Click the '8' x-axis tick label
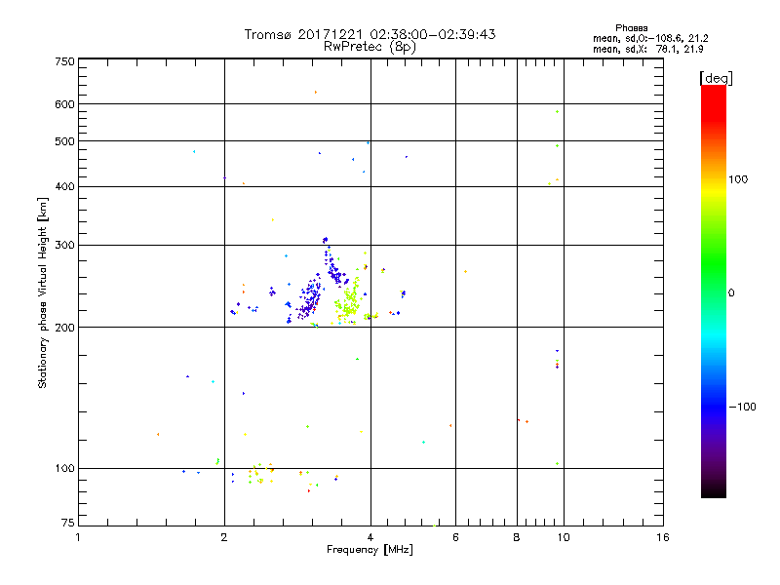Viewport: 780px width, 585px height. tap(517, 537)
